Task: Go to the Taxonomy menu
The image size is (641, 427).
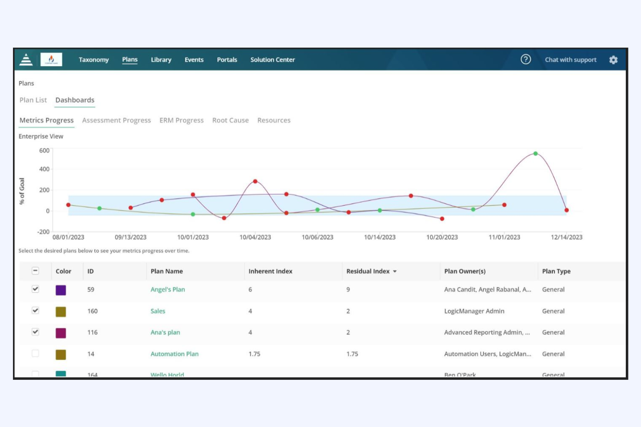Action: [94, 60]
